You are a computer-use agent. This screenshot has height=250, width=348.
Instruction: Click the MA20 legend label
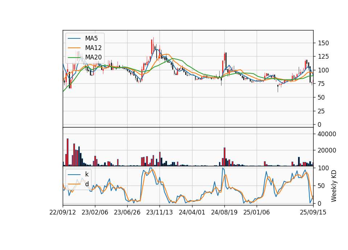(x=93, y=57)
